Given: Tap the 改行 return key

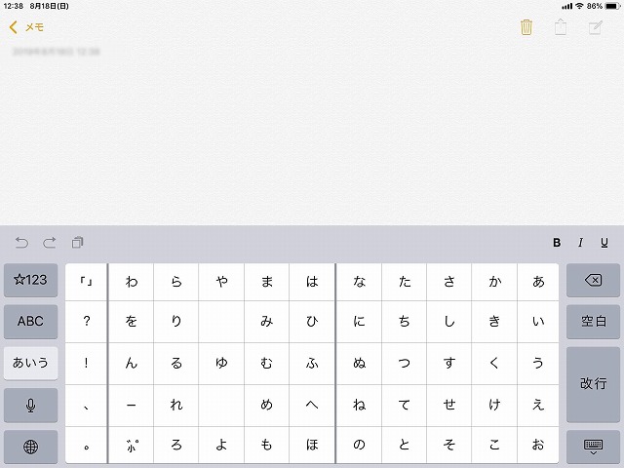Looking at the screenshot, I should [x=593, y=384].
